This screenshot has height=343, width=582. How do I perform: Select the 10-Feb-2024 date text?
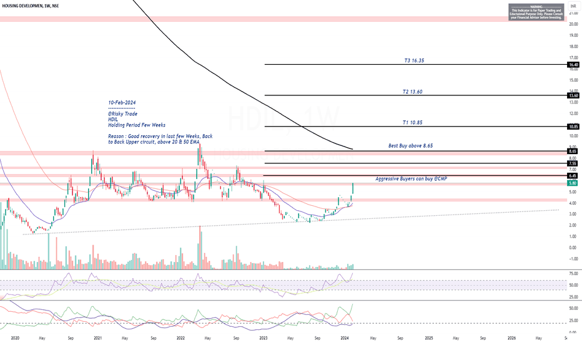coord(122,102)
